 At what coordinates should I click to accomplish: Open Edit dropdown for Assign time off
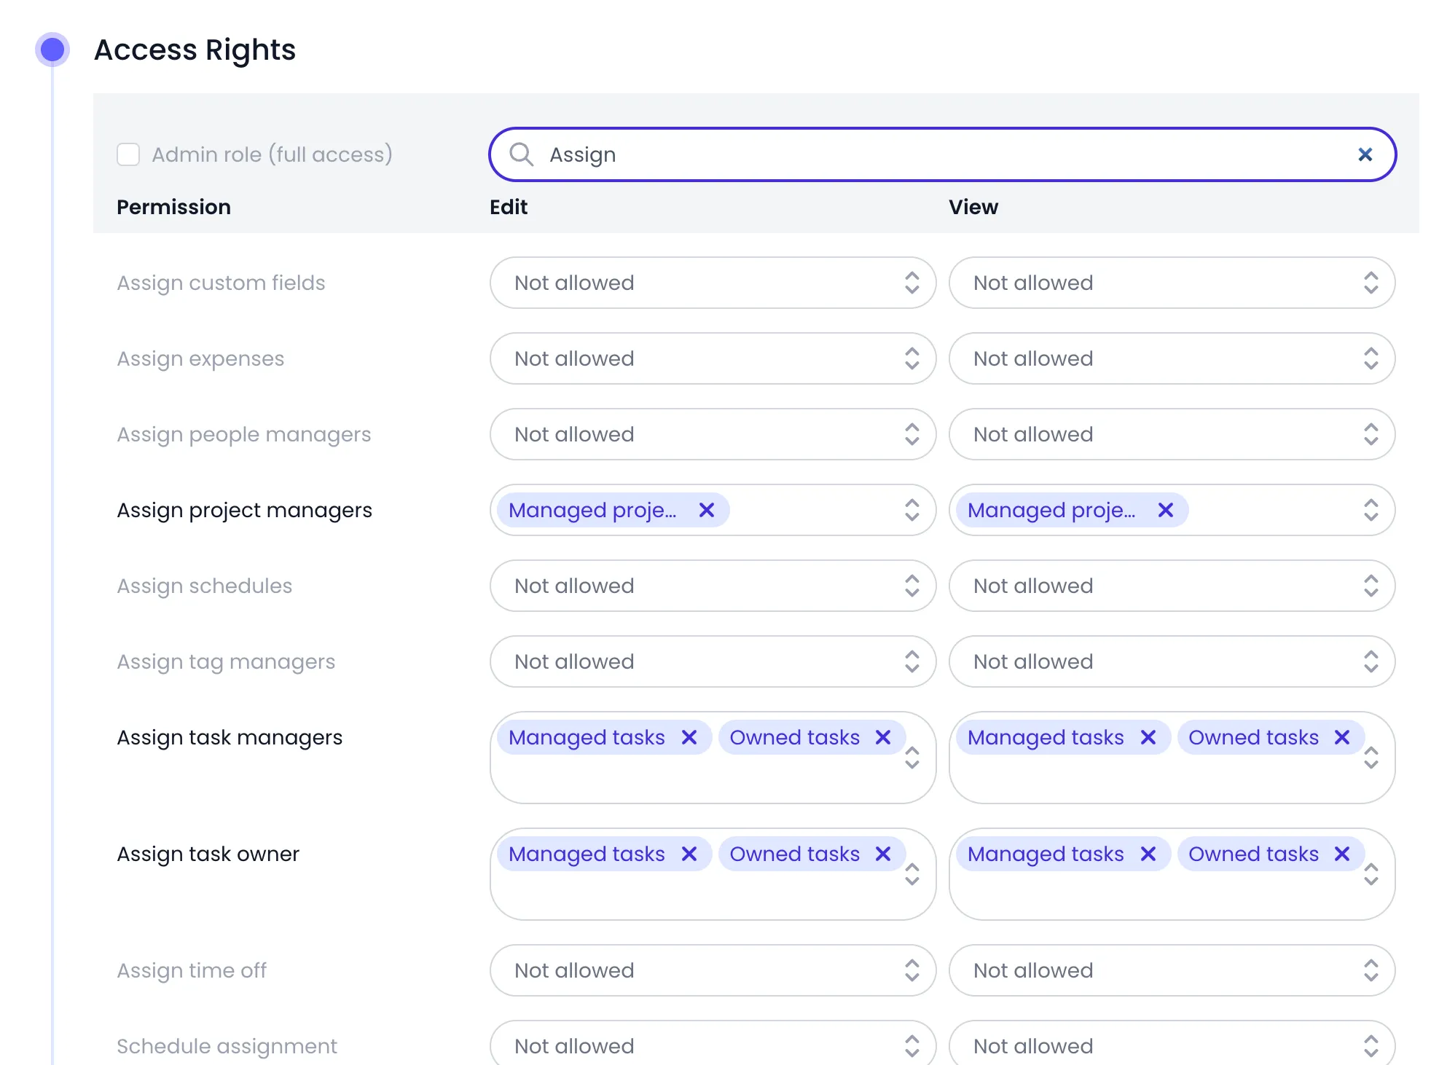click(x=713, y=970)
